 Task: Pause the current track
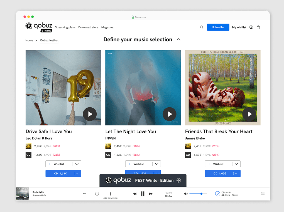[x=143, y=194]
